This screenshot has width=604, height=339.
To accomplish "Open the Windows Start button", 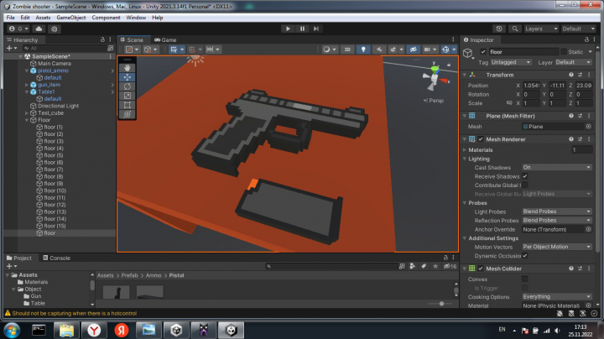I will [12, 330].
